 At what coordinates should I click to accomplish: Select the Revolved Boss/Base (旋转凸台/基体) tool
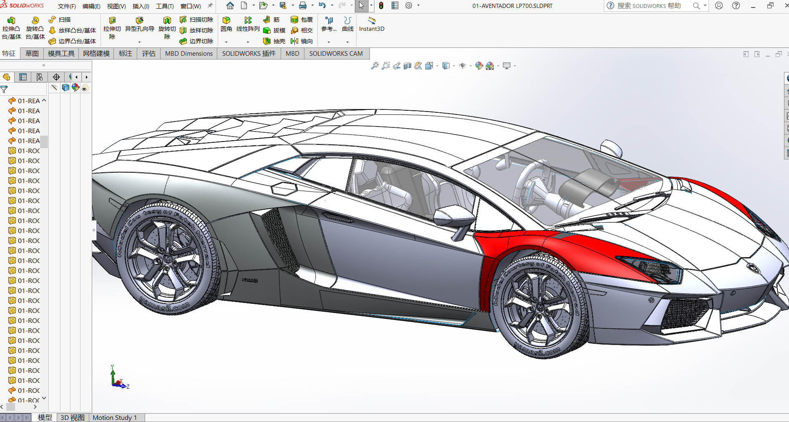click(35, 28)
